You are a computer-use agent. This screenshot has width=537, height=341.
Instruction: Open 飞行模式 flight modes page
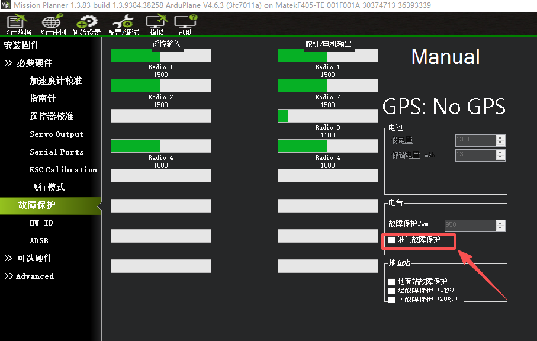[x=47, y=187]
